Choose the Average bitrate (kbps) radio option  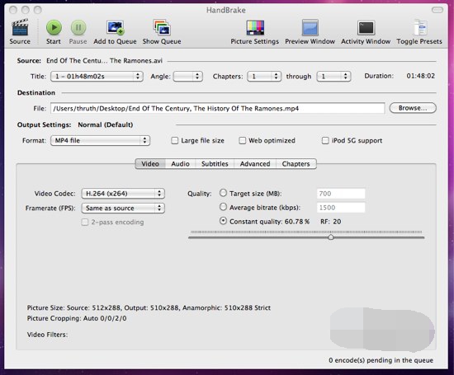(223, 207)
